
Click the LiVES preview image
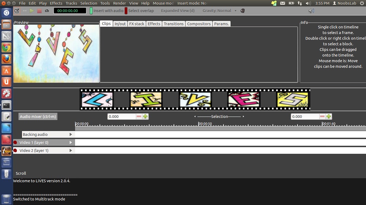pyautogui.click(x=56, y=53)
